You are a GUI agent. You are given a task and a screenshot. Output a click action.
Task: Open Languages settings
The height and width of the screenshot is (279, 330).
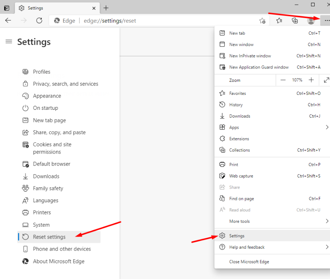tap(59, 200)
